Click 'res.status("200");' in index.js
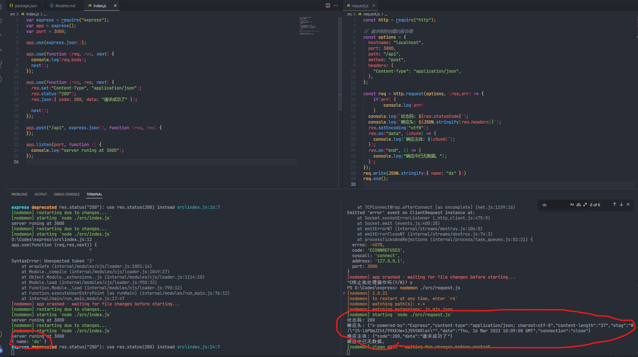This screenshot has width=638, height=357. (x=54, y=94)
